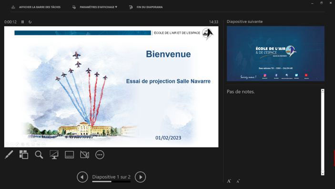Viewport: 335px width, 189px height.
Task: Click the 'Diapositive suivante' heading
Action: point(244,21)
